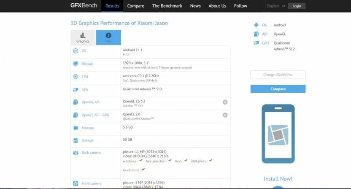Click the Memory icon
This screenshot has height=189, width=351.
pos(76,128)
